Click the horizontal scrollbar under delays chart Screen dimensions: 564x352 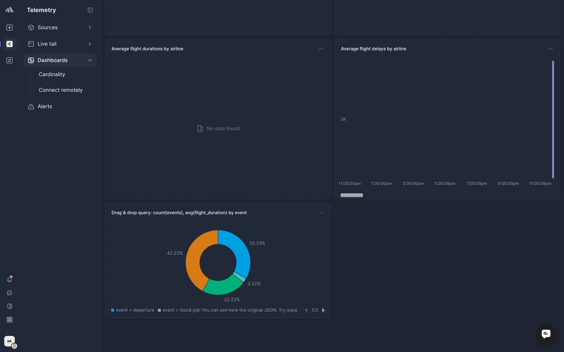click(352, 195)
